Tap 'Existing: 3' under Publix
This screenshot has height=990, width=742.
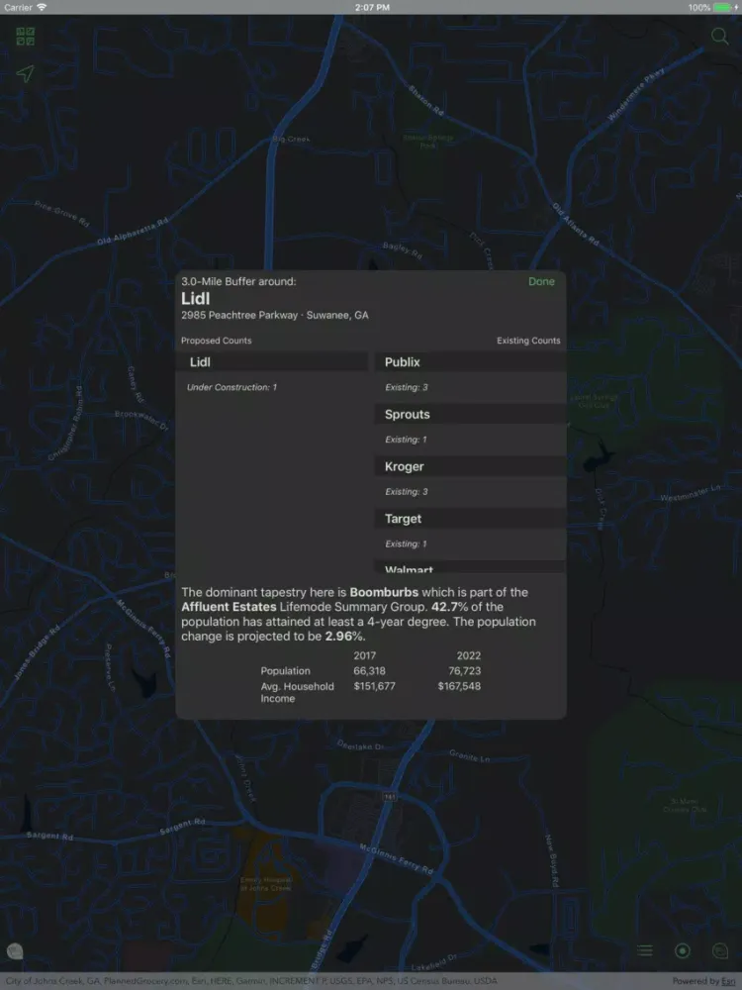coord(407,387)
